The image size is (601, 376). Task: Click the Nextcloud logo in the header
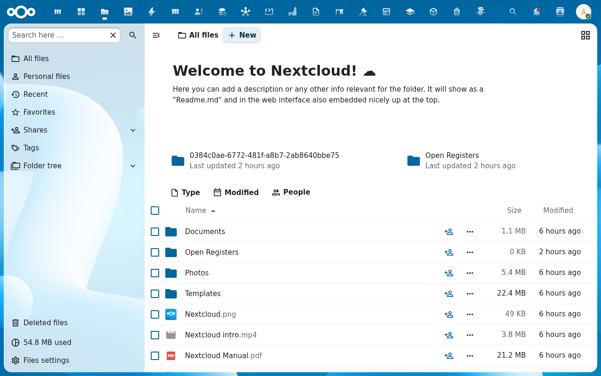click(21, 12)
